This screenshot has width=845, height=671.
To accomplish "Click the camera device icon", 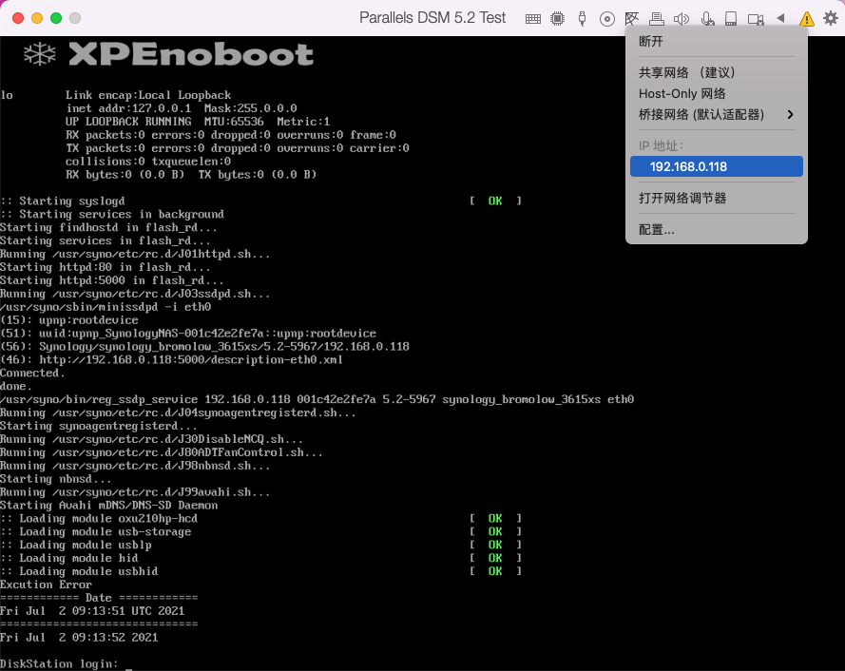I will pyautogui.click(x=756, y=19).
